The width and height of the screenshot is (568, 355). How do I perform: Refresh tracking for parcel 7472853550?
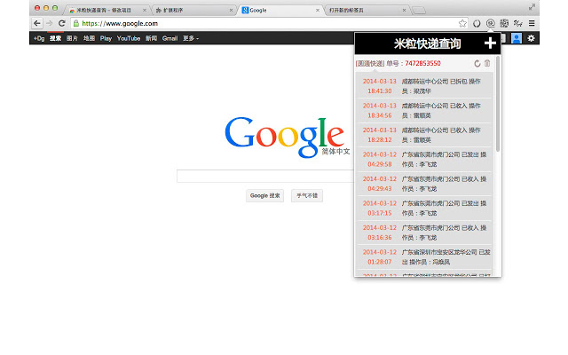point(477,63)
